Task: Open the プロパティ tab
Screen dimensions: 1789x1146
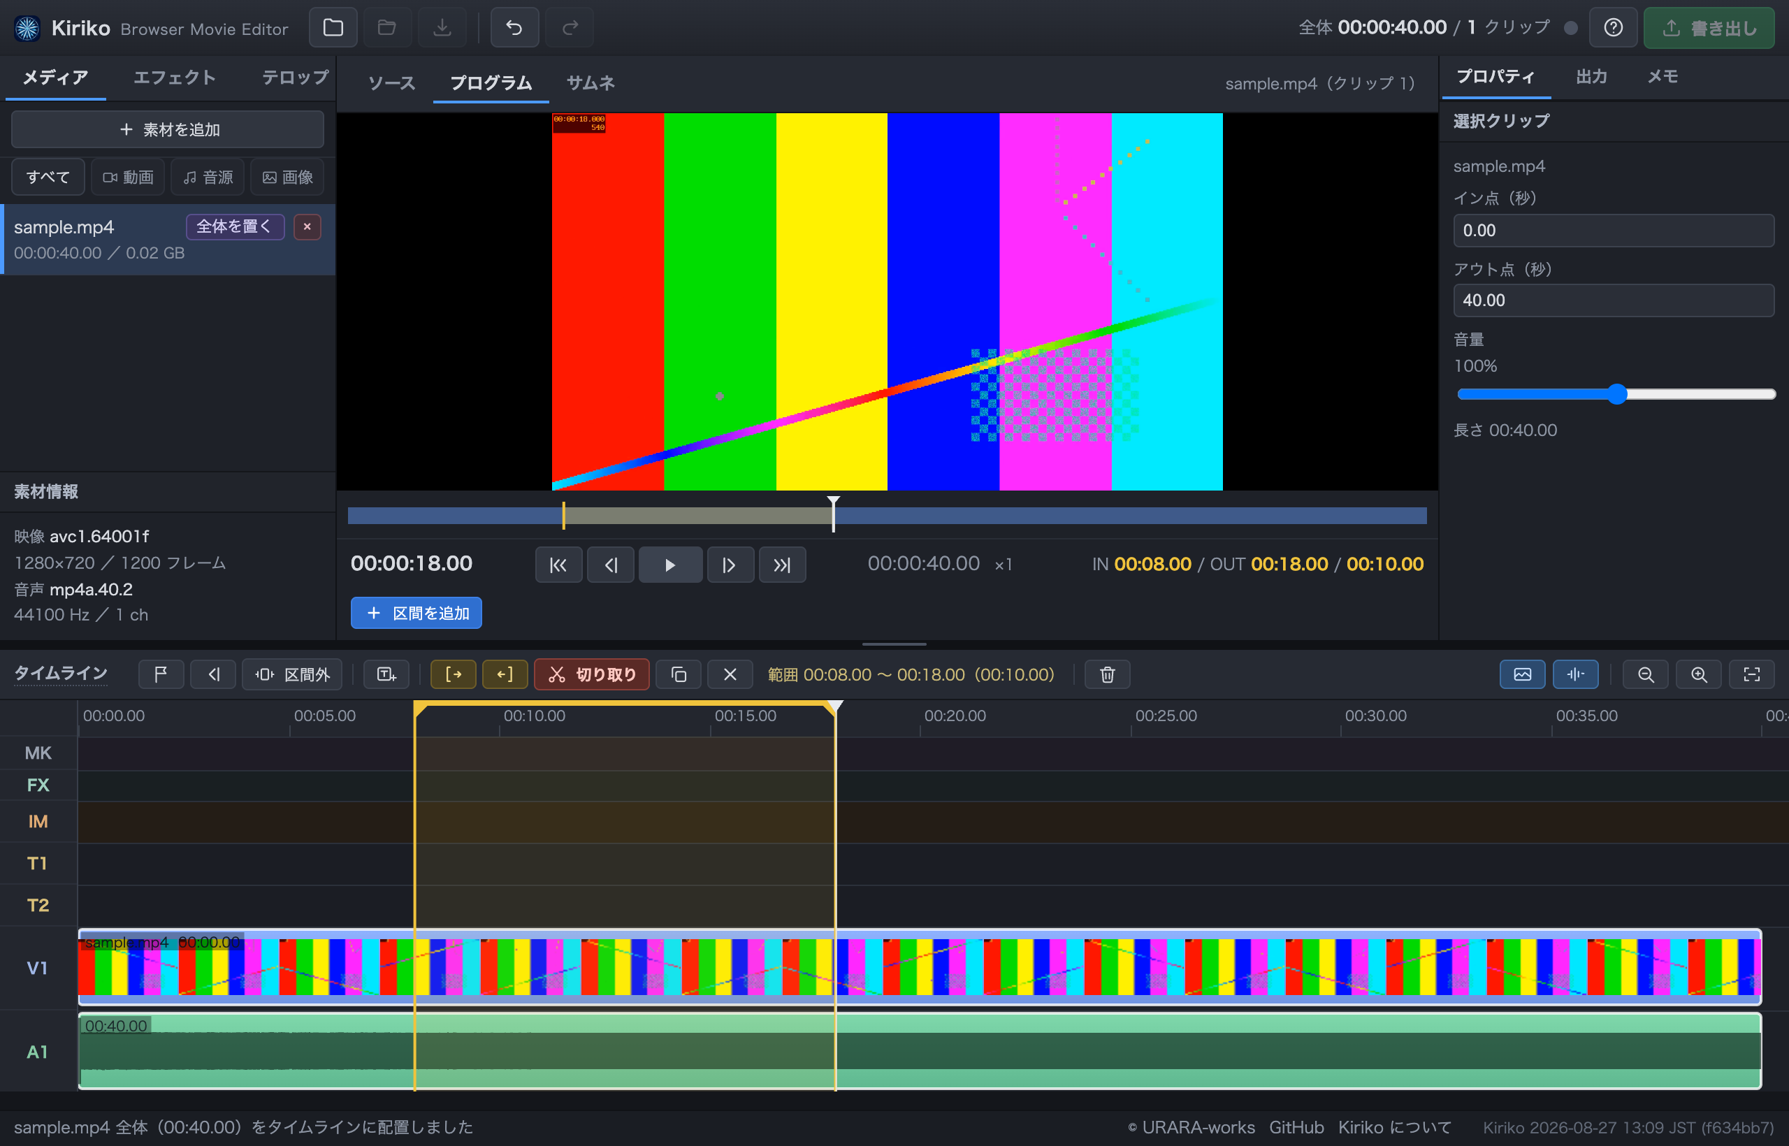Action: click(1495, 77)
